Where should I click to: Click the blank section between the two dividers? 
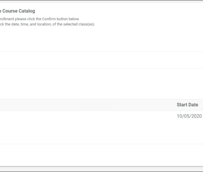click(x=101, y=60)
